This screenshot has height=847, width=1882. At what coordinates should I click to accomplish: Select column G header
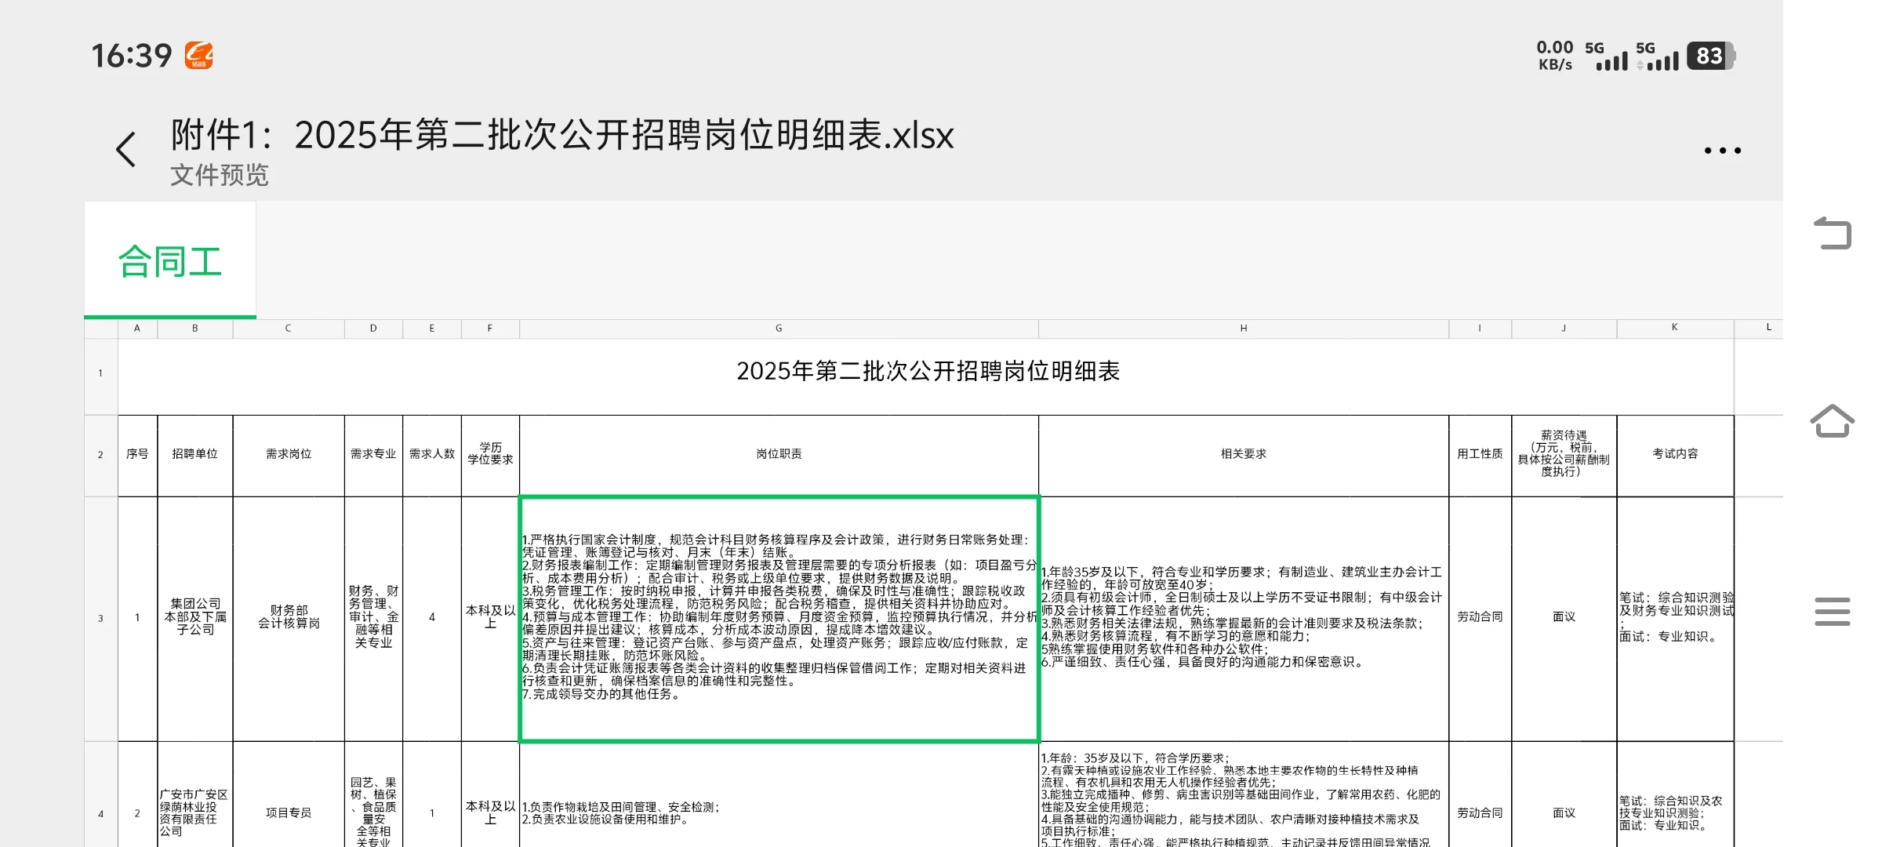click(x=779, y=329)
